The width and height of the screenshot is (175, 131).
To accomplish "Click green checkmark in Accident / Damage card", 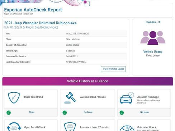I will point(122,112).
